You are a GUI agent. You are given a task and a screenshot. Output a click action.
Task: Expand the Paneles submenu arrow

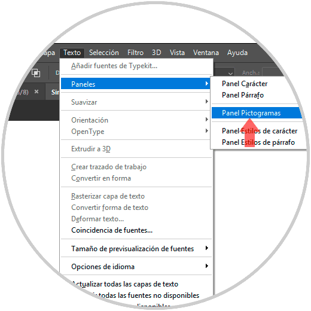point(207,84)
